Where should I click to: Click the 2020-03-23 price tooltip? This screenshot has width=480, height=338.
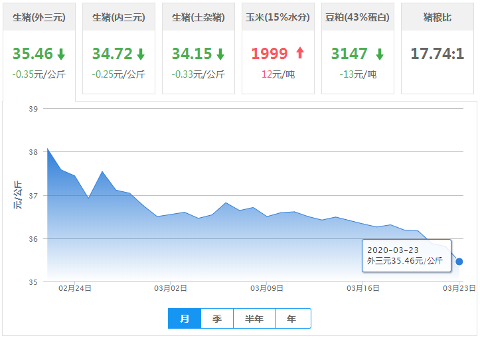coord(406,256)
